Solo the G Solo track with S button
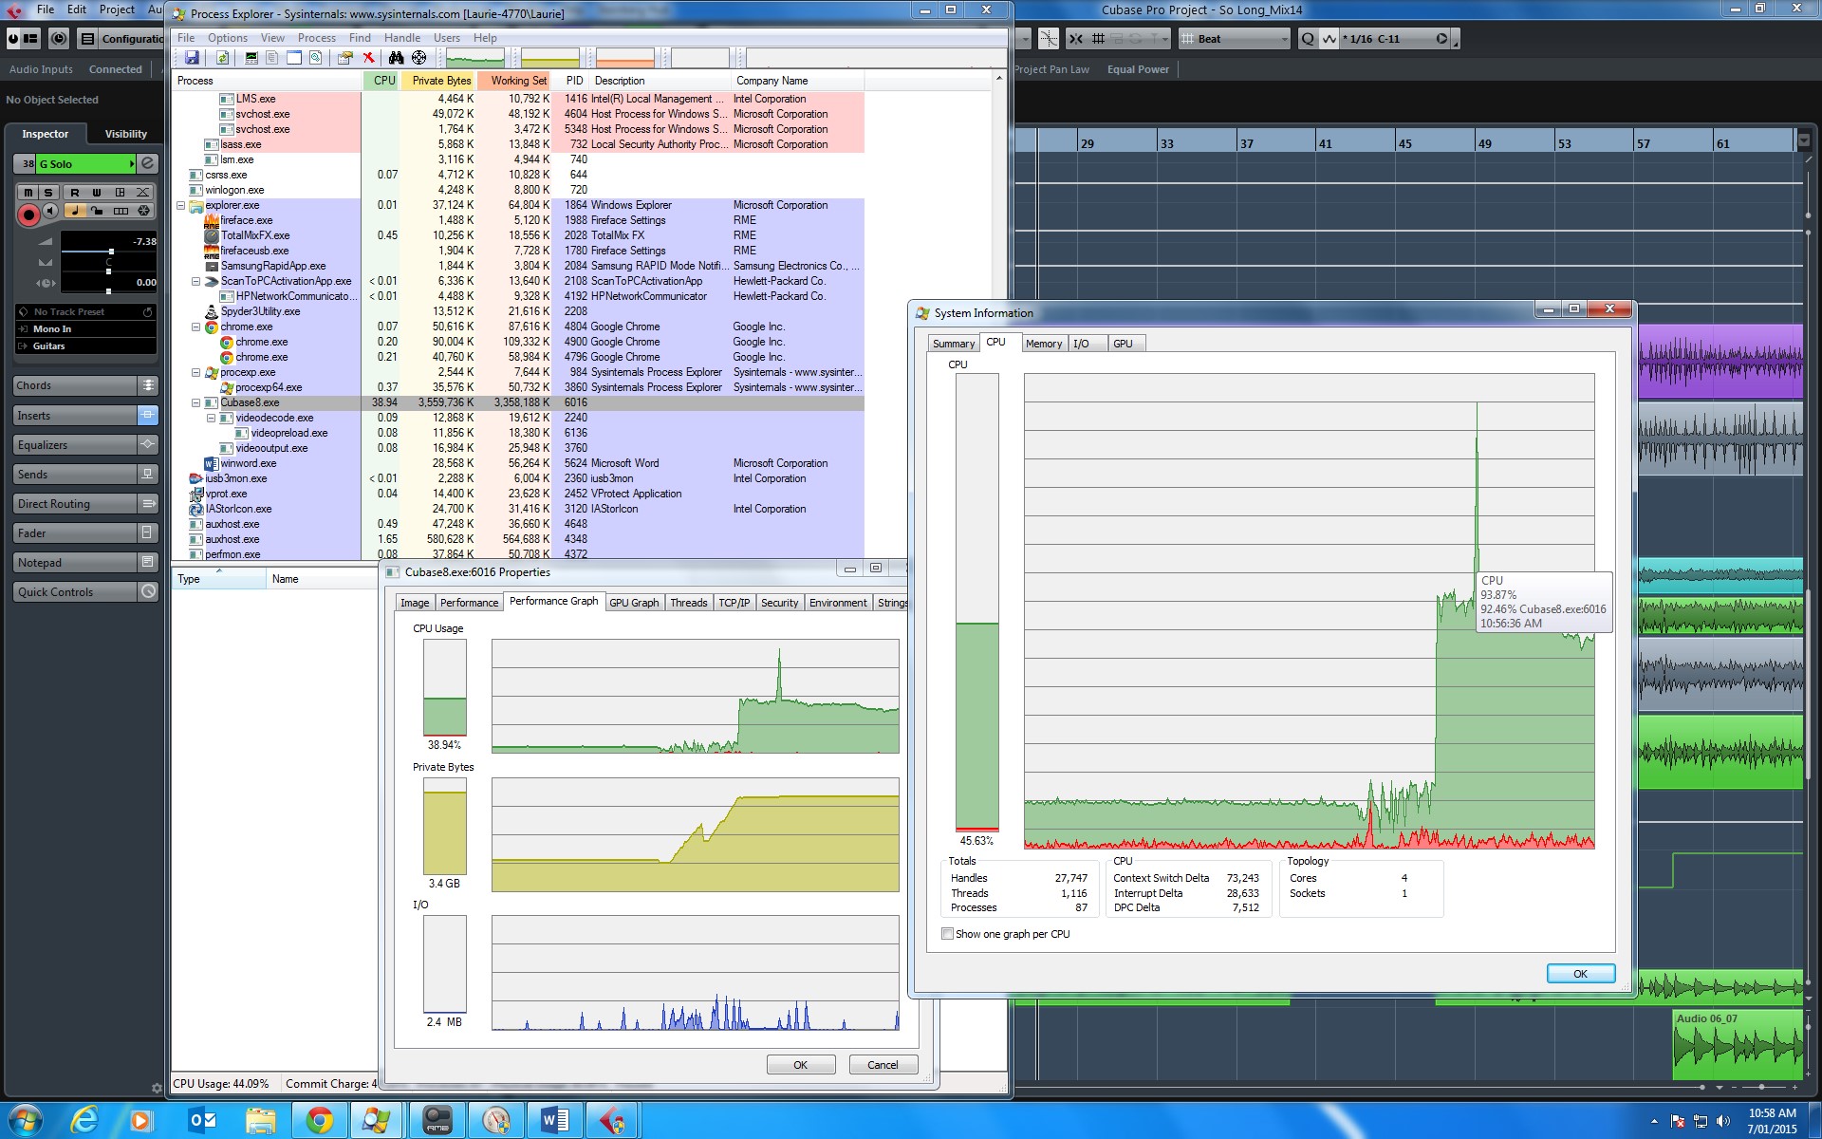The width and height of the screenshot is (1822, 1139). pyautogui.click(x=48, y=192)
